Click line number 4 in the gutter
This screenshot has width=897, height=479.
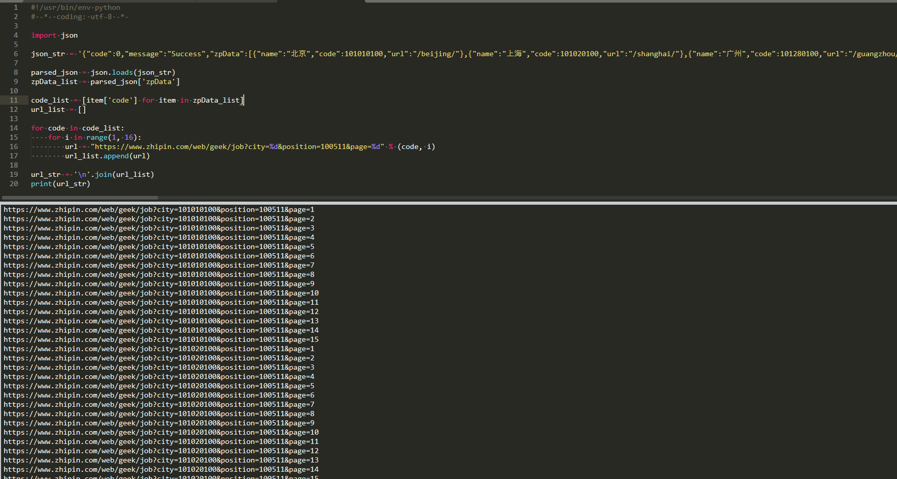click(15, 35)
